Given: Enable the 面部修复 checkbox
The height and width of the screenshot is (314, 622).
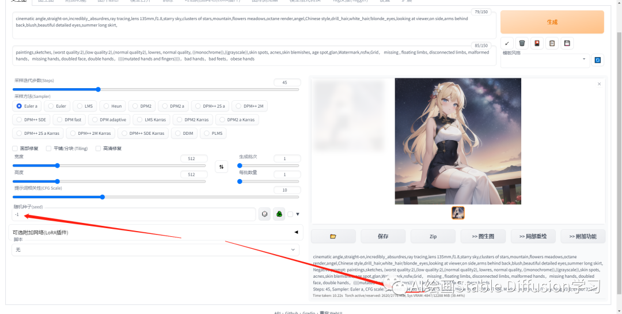Looking at the screenshot, I should click(x=15, y=149).
